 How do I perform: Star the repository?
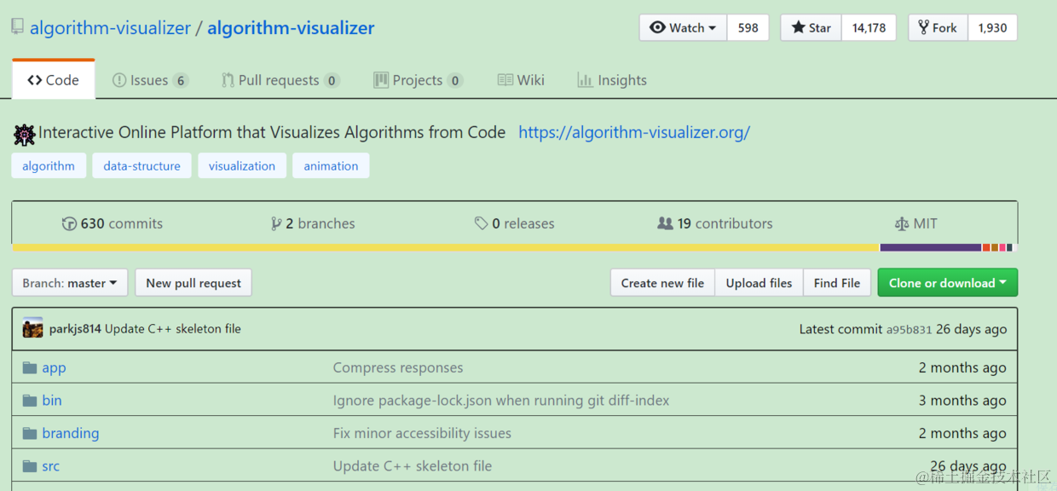pyautogui.click(x=811, y=27)
